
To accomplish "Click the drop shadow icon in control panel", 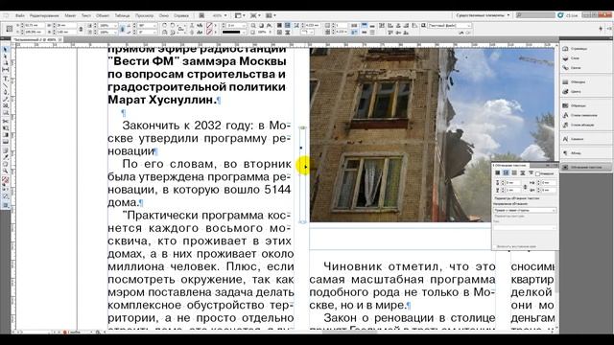I will click(261, 26).
